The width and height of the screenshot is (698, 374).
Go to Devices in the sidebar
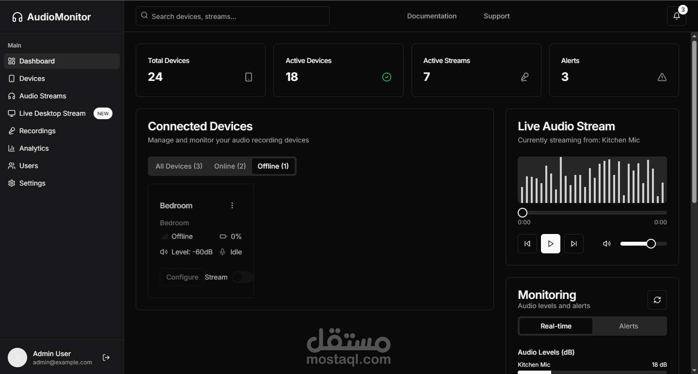click(x=62, y=78)
